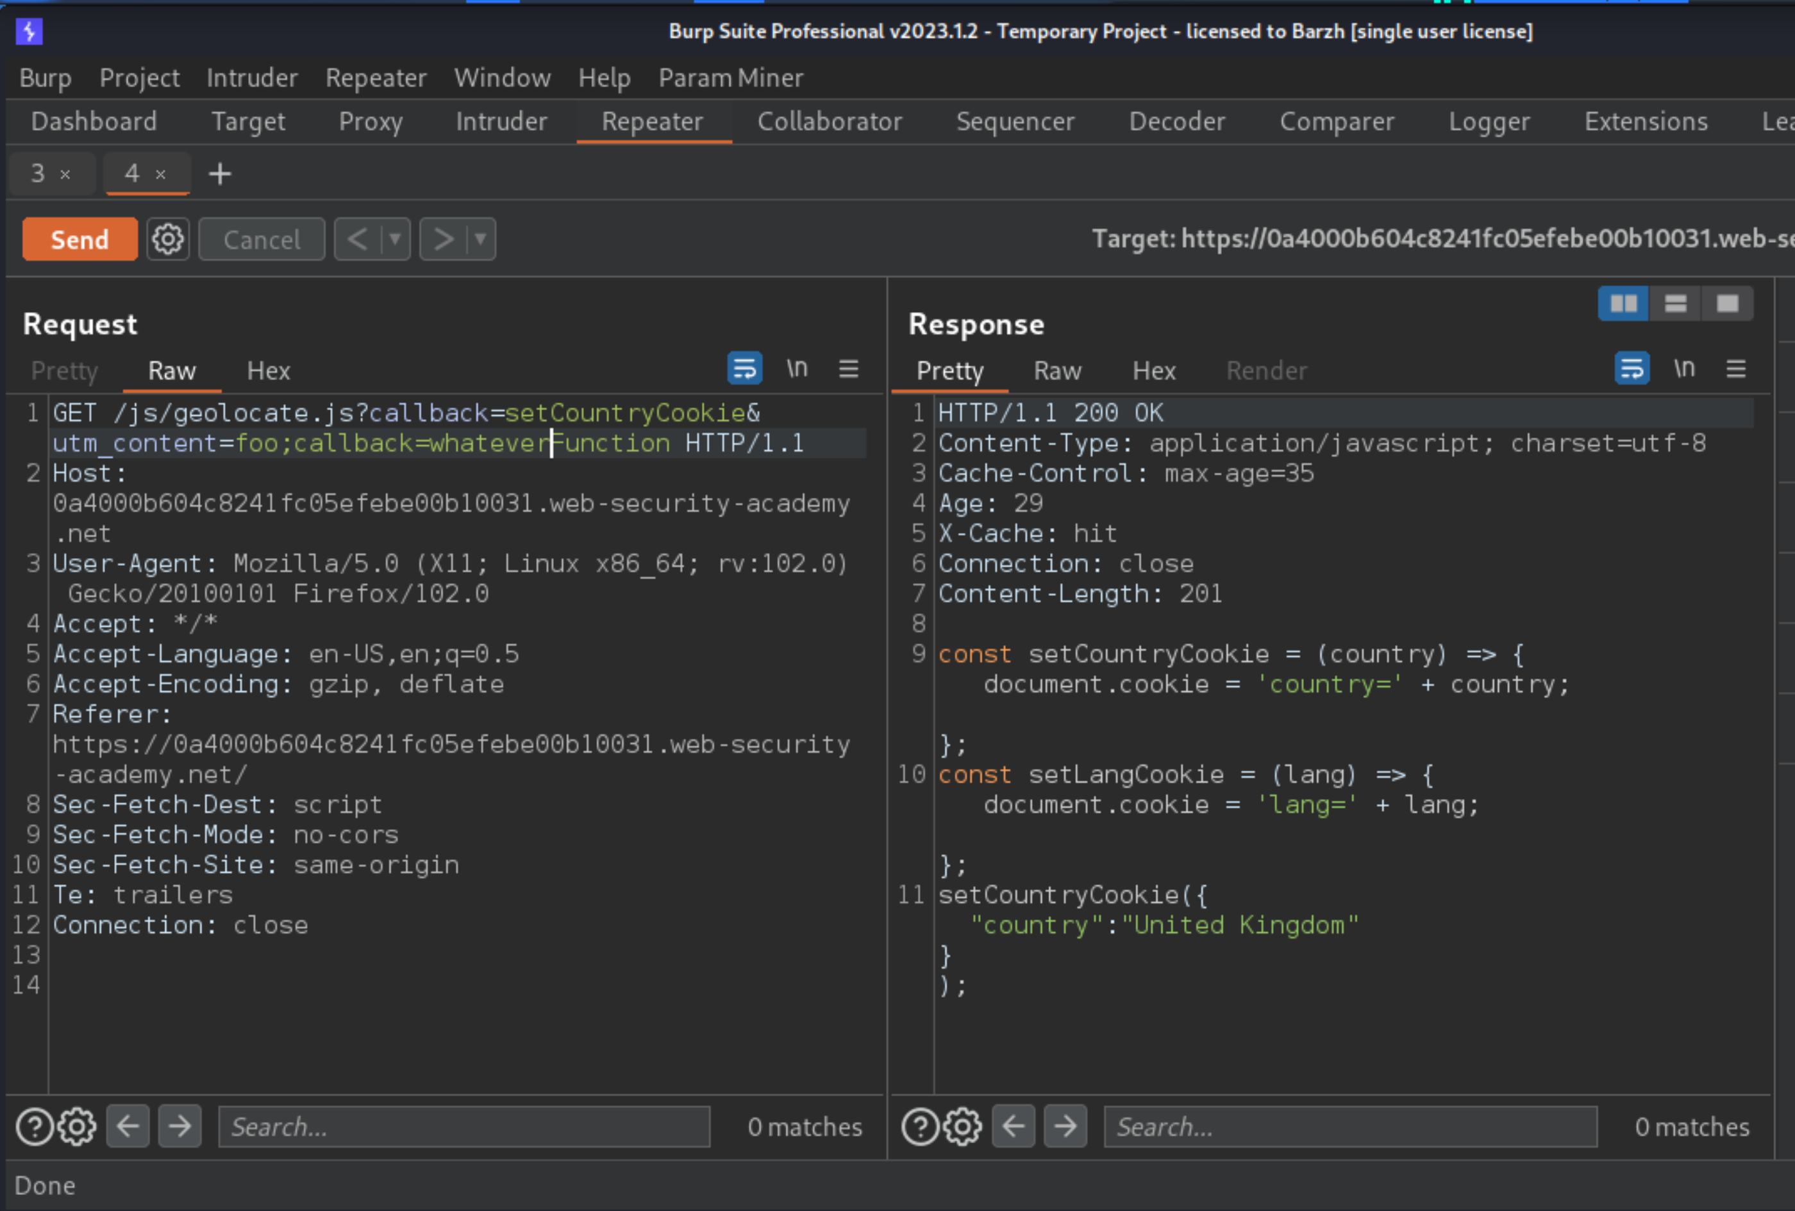The height and width of the screenshot is (1211, 1795).
Task: Click the Burp Suite logo icon
Action: click(29, 31)
